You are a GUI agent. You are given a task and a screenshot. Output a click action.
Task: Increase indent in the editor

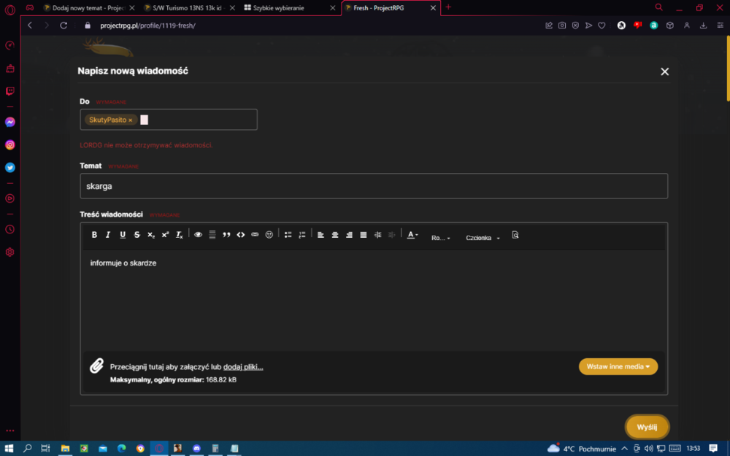point(377,235)
